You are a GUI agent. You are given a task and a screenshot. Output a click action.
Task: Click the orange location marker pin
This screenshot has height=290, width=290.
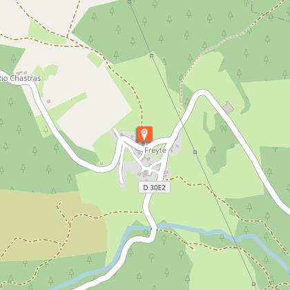click(x=144, y=134)
